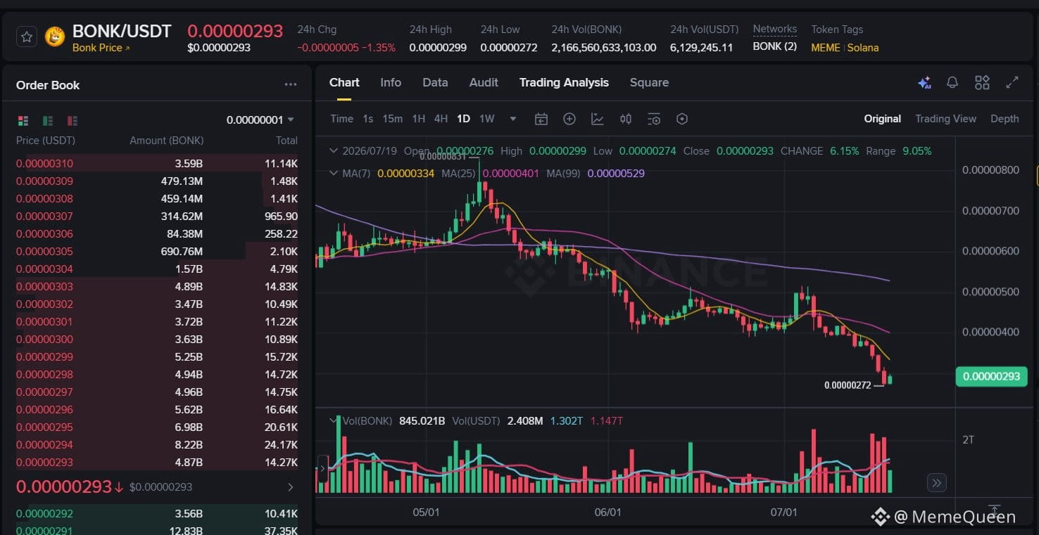Open order book price precision dropdown 0.00000001
The width and height of the screenshot is (1039, 535).
click(260, 120)
